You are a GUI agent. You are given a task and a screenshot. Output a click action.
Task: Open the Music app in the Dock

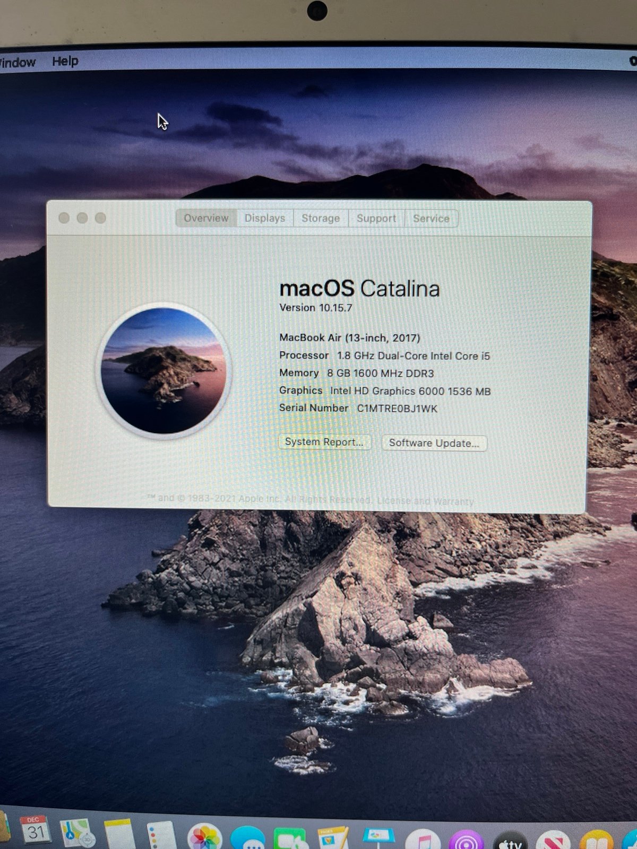(423, 840)
